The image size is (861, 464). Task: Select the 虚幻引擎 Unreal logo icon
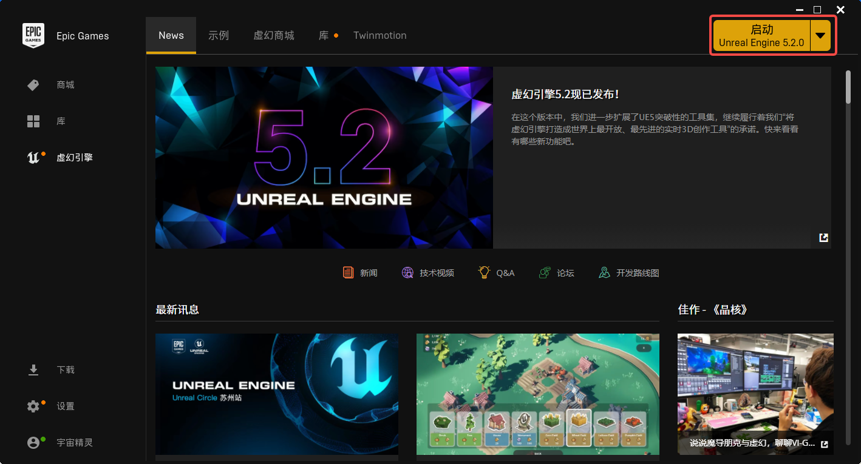[x=33, y=158]
